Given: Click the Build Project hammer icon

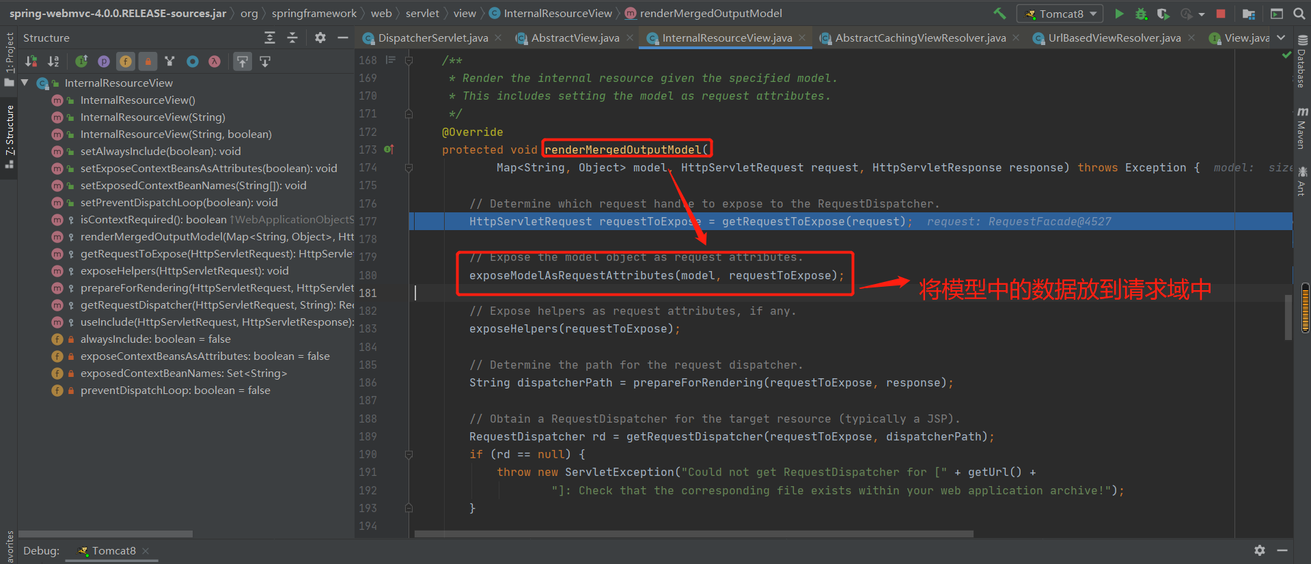Looking at the screenshot, I should pos(999,13).
